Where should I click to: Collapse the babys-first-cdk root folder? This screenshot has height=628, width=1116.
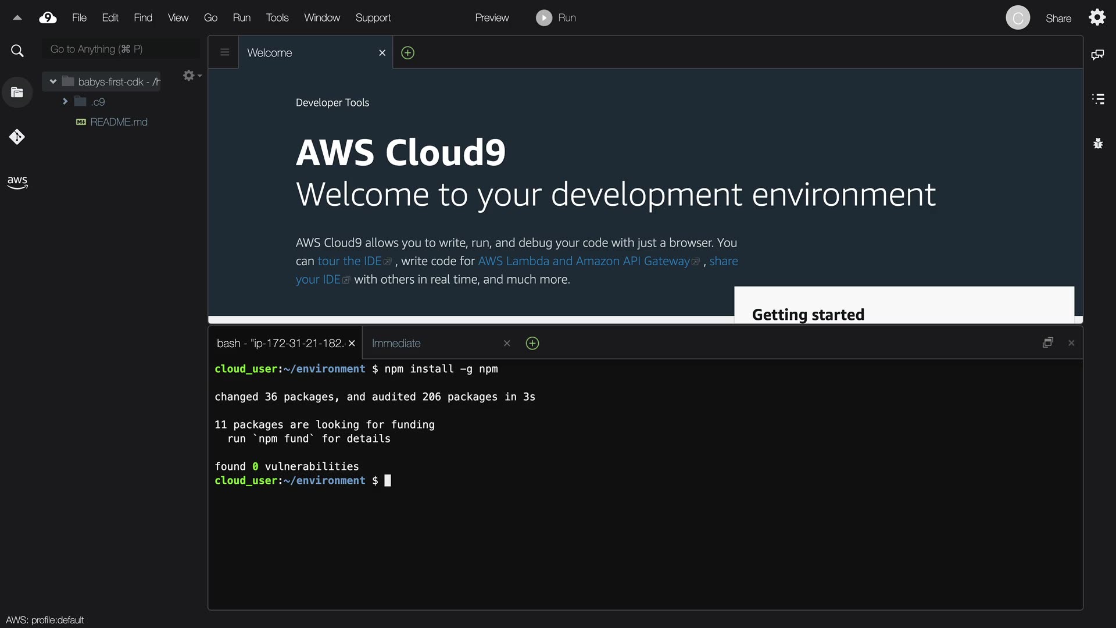click(53, 81)
